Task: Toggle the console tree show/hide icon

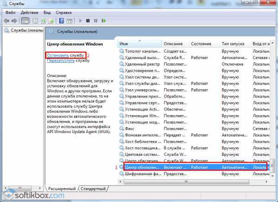Action: pyautogui.click(x=25, y=21)
